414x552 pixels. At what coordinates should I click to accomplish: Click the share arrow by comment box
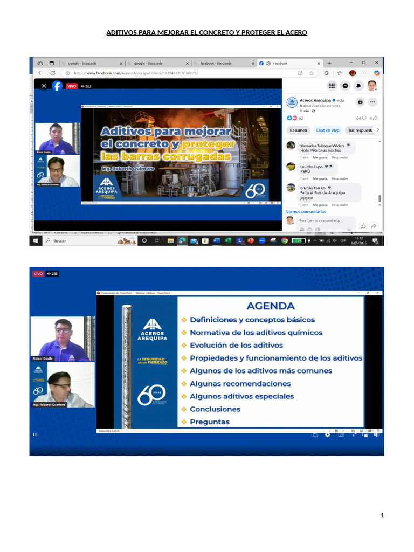[374, 226]
